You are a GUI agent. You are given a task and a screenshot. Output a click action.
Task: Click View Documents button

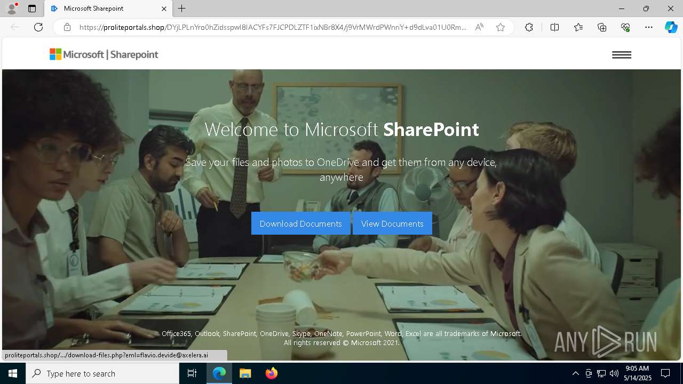pos(392,223)
